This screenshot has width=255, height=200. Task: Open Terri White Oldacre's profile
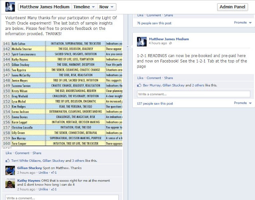pos(26,161)
